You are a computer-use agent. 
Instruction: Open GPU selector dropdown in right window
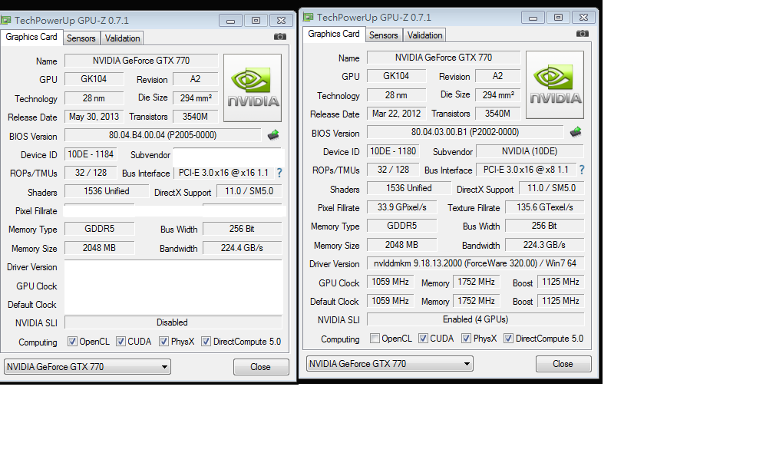click(x=389, y=364)
